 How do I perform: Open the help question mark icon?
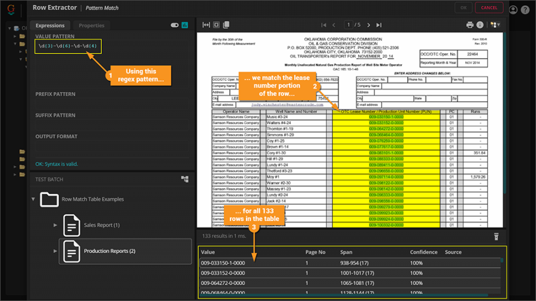525,9
